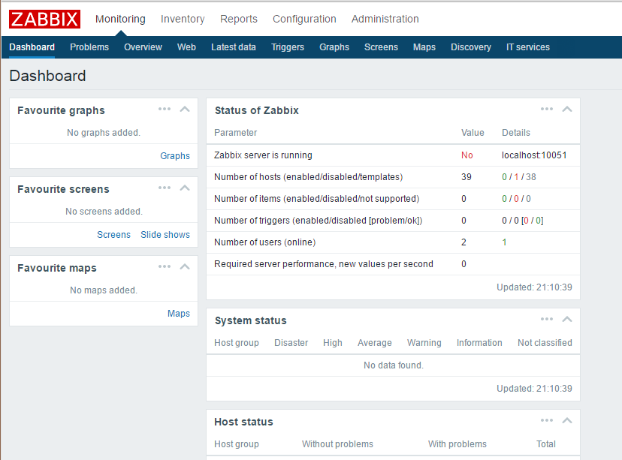Click the 'Number of items' row label

316,199
